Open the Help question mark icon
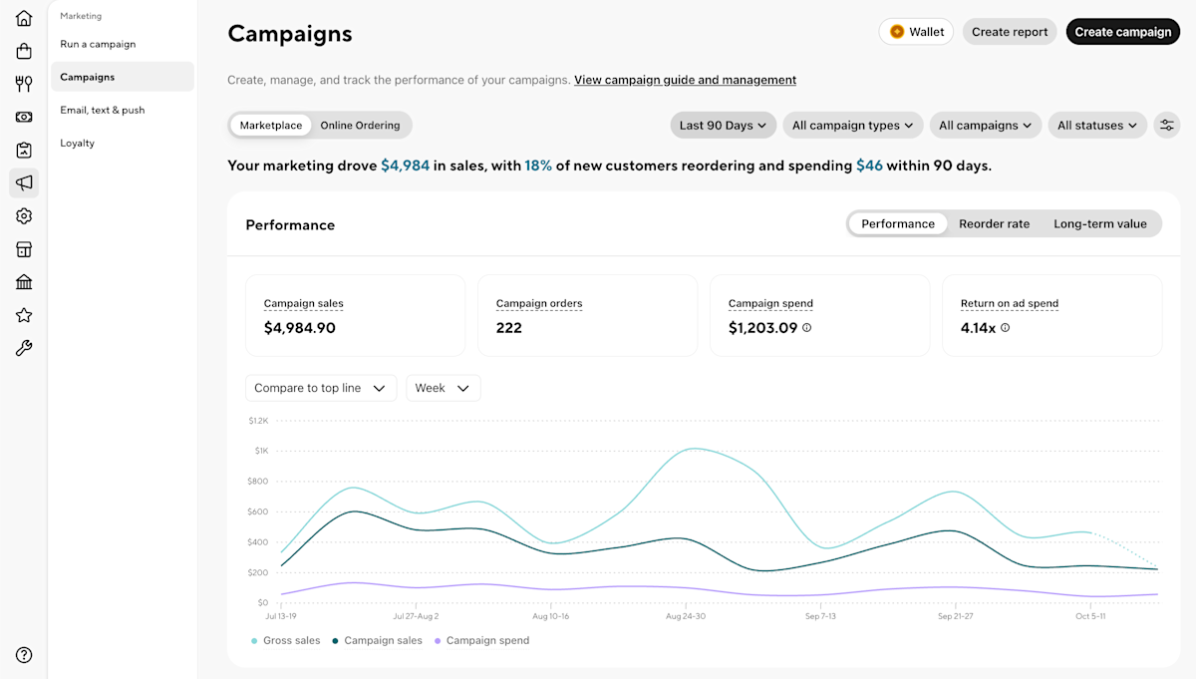 click(24, 655)
